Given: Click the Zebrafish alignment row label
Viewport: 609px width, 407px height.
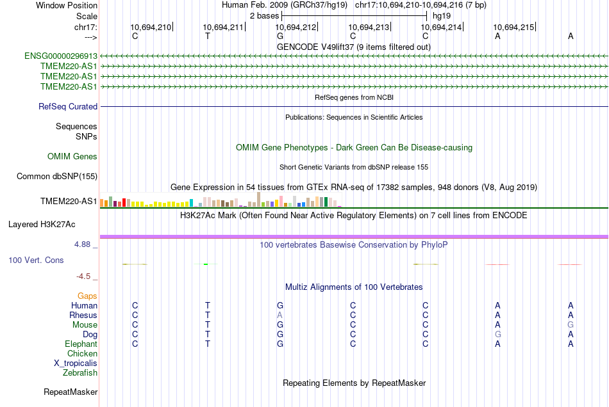Looking at the screenshot, I should (x=80, y=373).
